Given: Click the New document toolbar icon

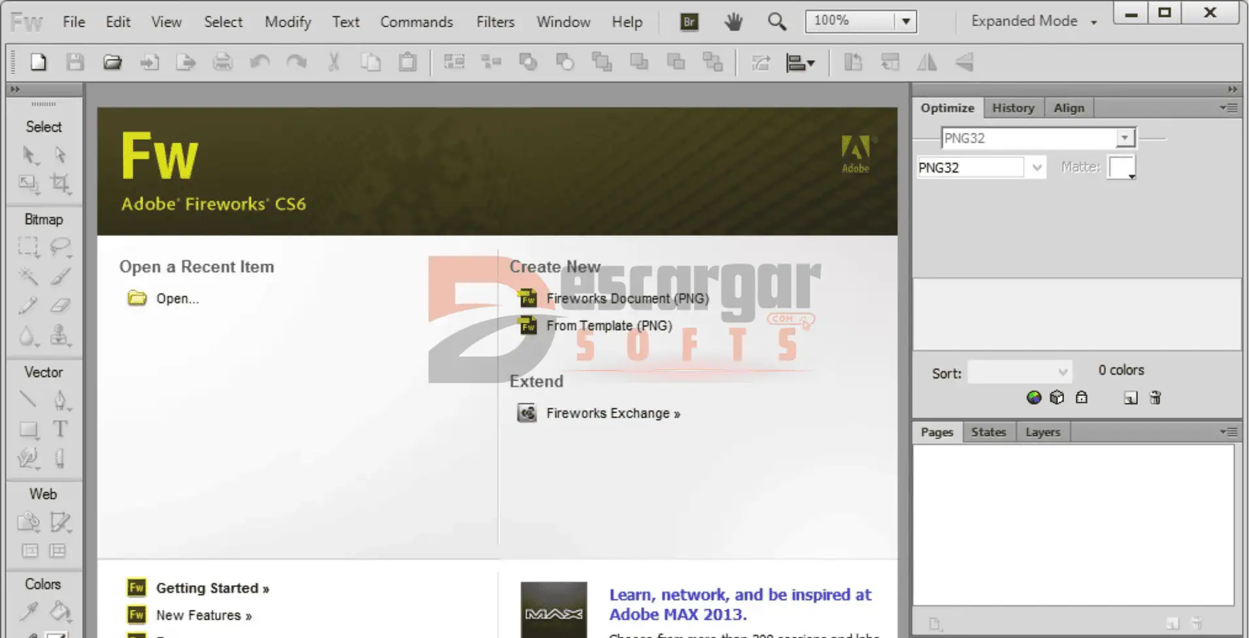Looking at the screenshot, I should [39, 62].
